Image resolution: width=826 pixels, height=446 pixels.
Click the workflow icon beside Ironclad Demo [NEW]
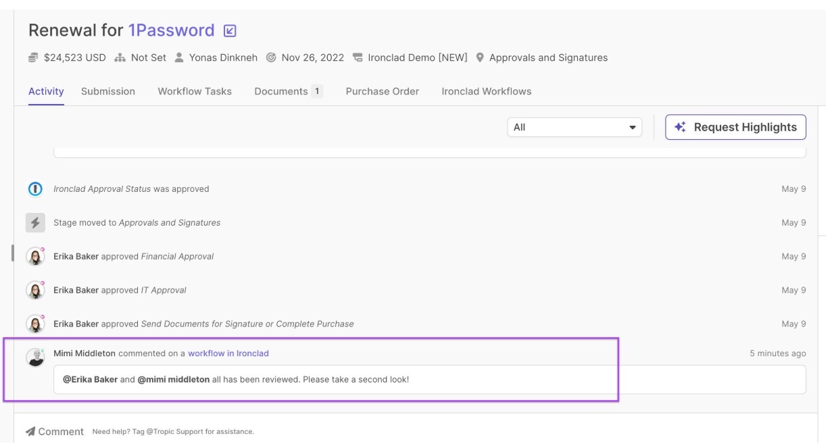pos(358,58)
